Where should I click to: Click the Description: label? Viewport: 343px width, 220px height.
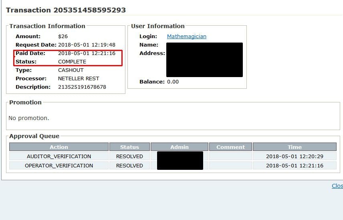pos(33,87)
